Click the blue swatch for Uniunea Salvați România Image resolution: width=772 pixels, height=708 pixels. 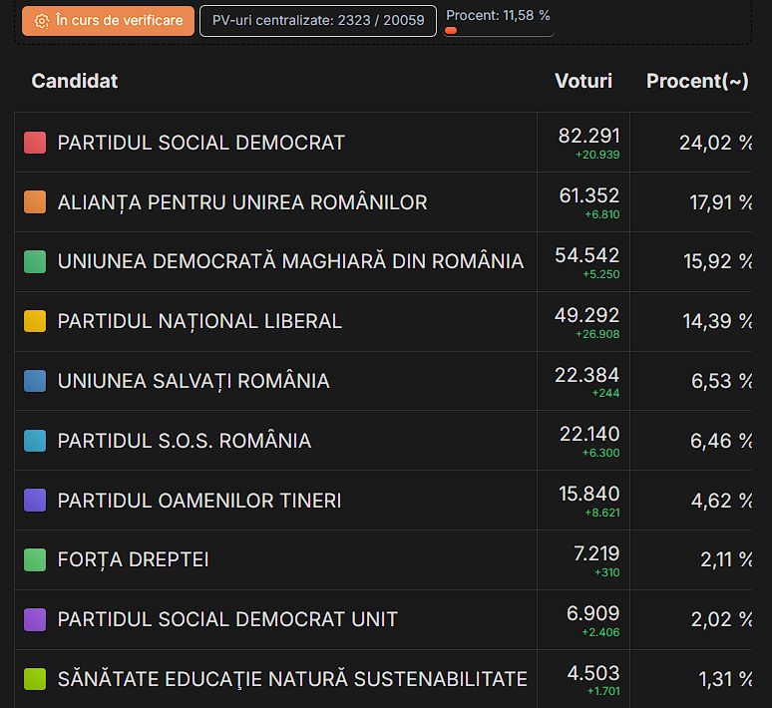point(35,381)
